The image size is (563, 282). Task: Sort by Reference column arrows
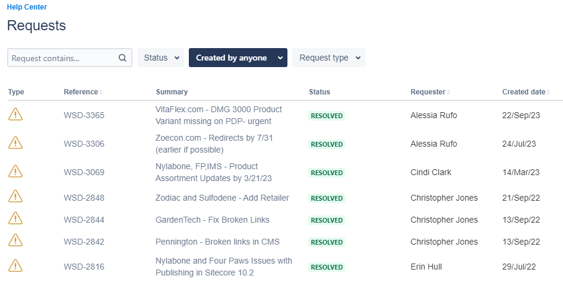click(101, 92)
